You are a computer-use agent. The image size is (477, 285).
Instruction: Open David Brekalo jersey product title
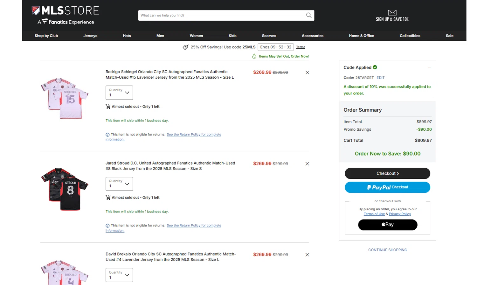(x=171, y=257)
